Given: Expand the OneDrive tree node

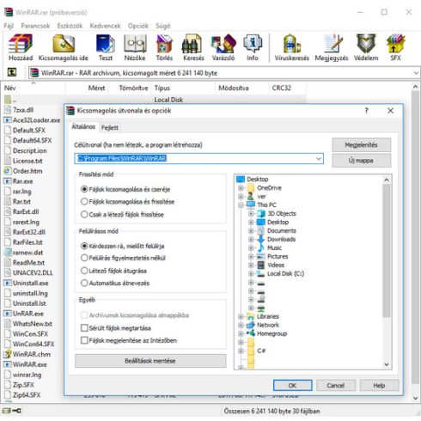Looking at the screenshot, I should (241, 188).
